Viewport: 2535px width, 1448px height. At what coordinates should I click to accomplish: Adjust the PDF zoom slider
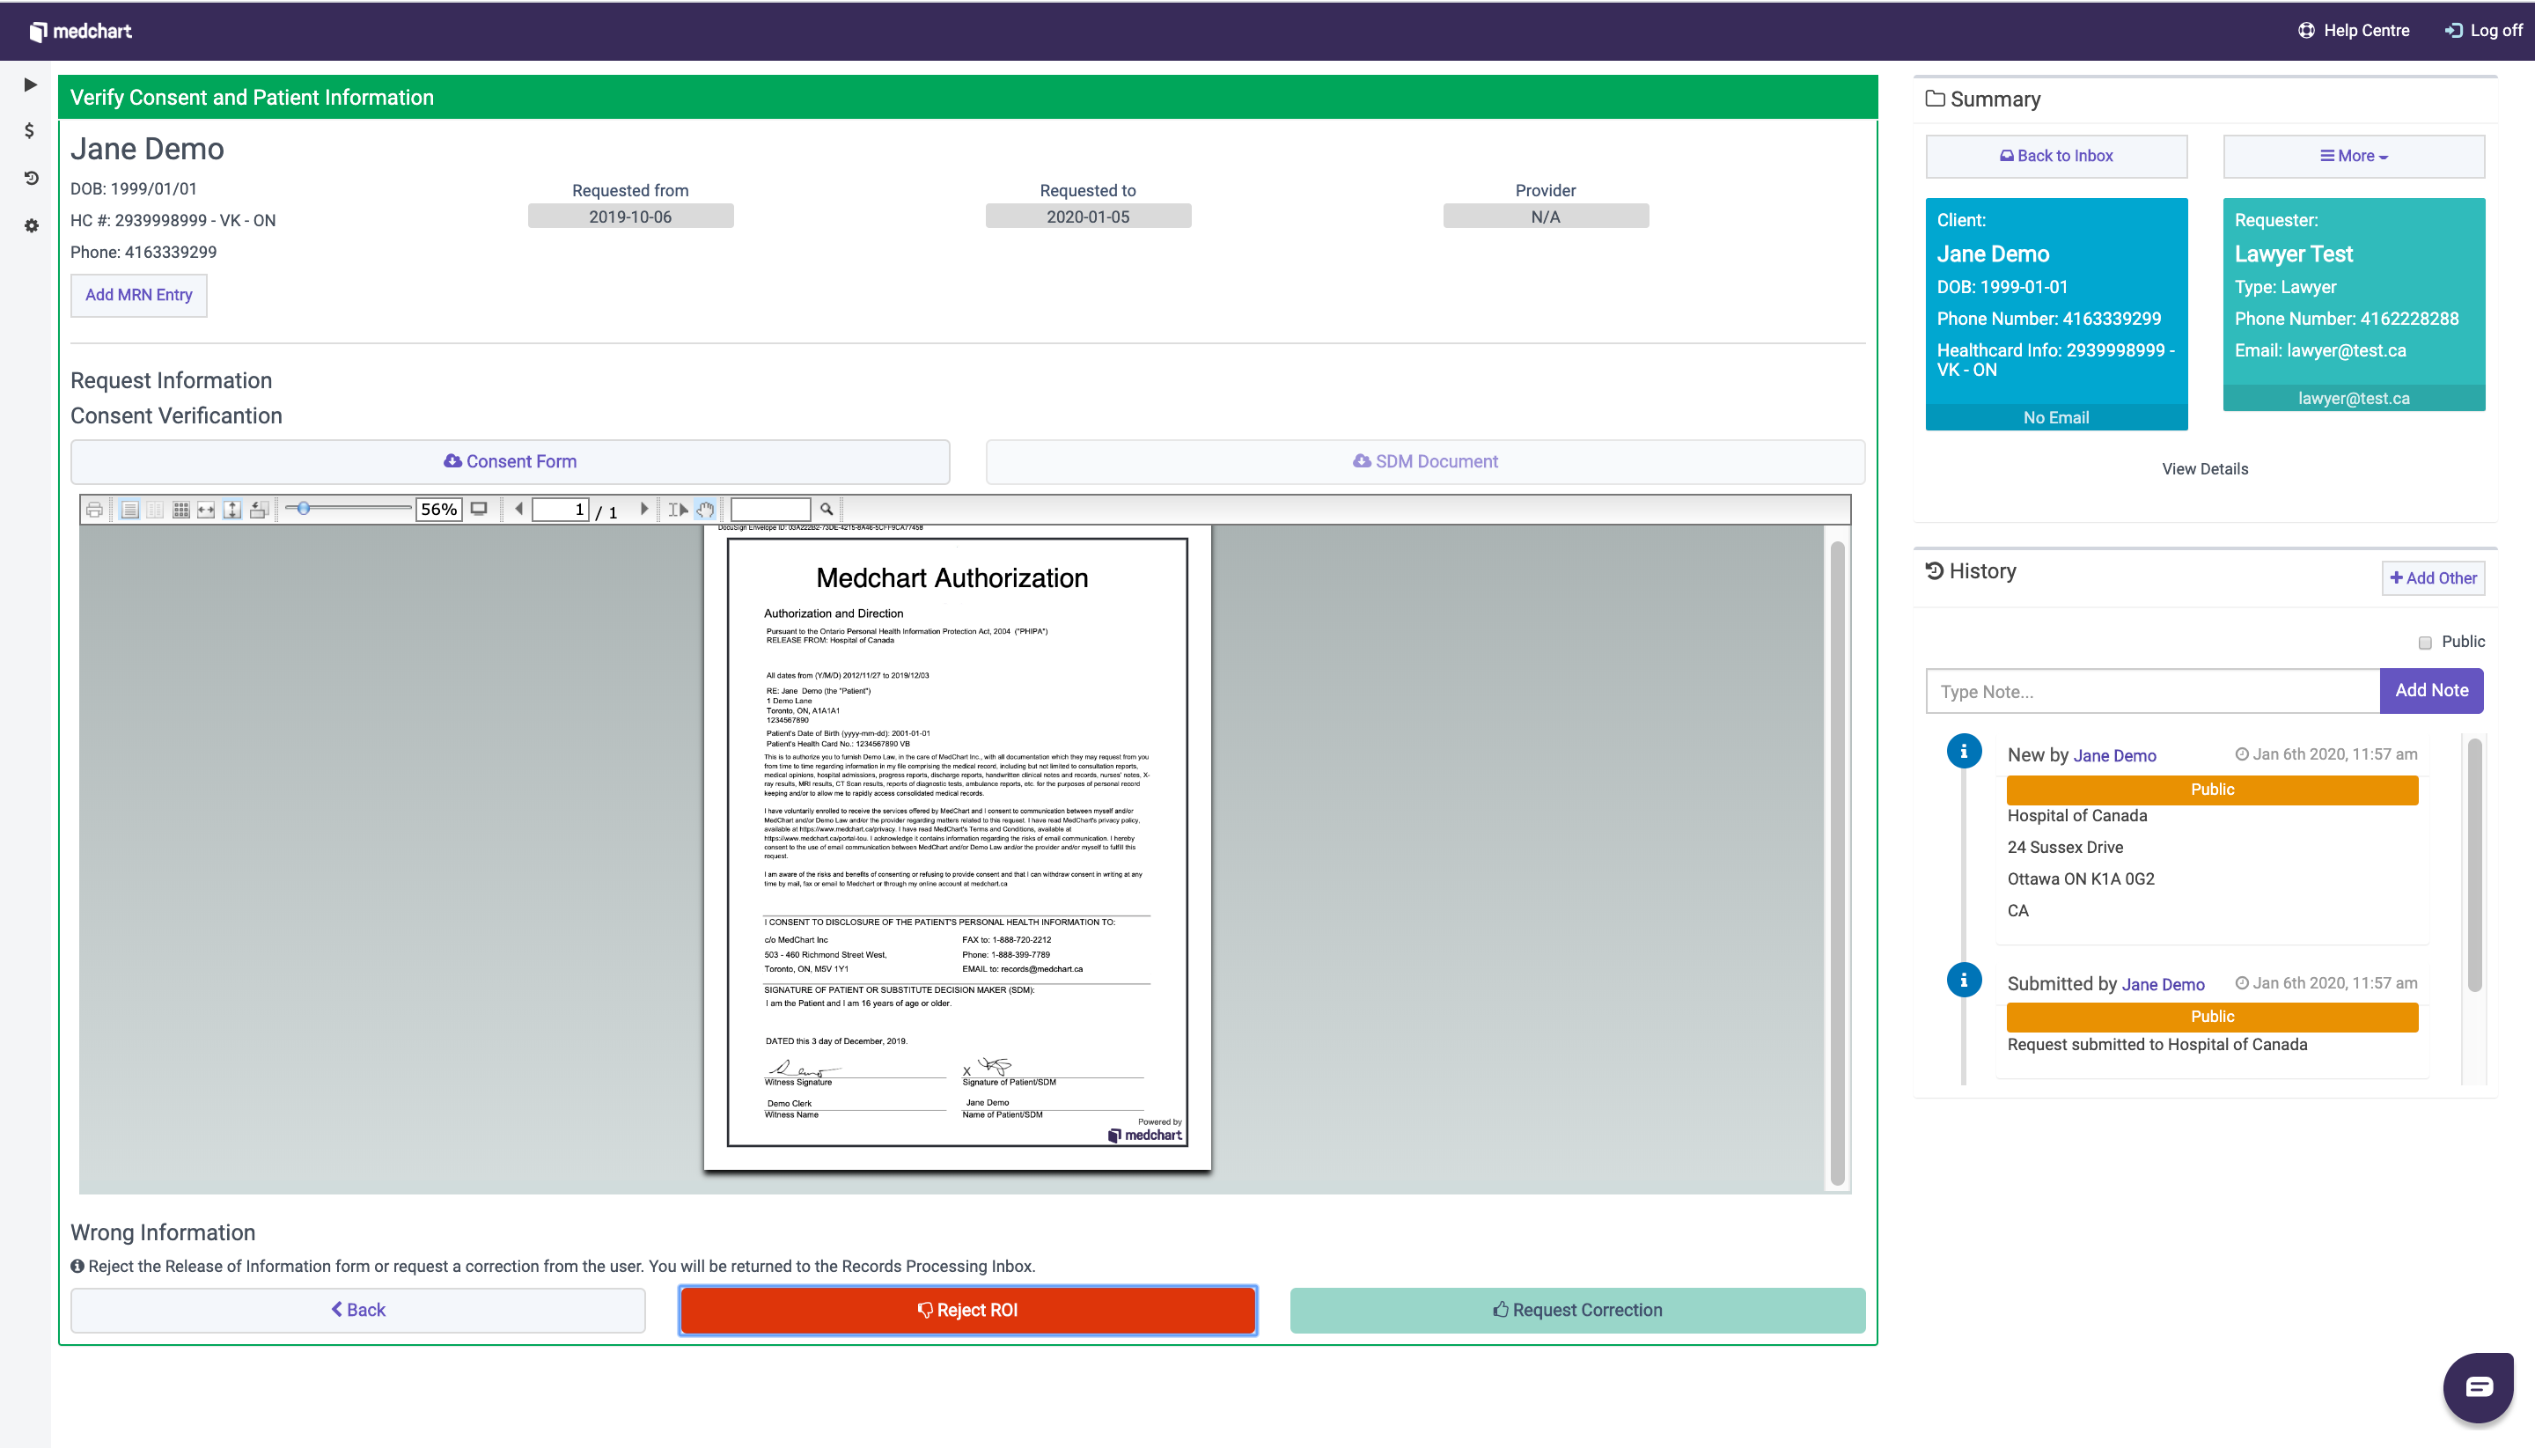[305, 508]
